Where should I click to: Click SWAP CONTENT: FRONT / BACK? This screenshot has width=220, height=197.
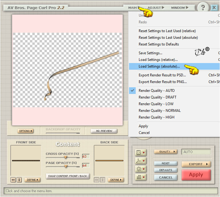[68, 176]
